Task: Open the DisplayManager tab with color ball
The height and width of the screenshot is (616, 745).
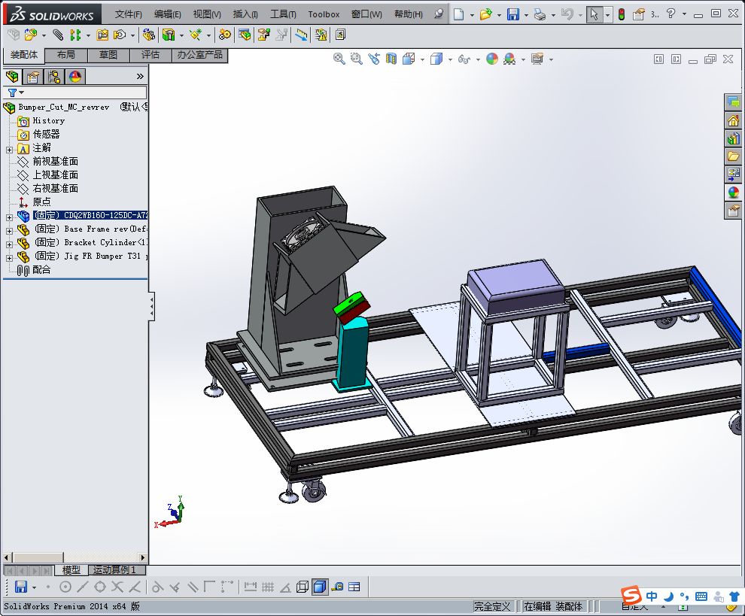Action: click(x=75, y=77)
